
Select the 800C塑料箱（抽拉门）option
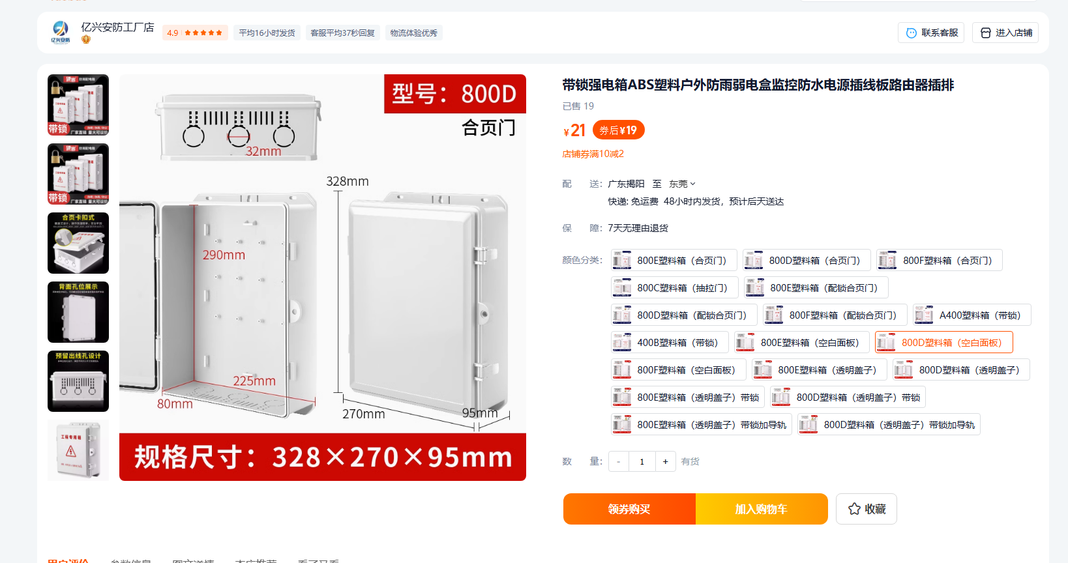675,287
